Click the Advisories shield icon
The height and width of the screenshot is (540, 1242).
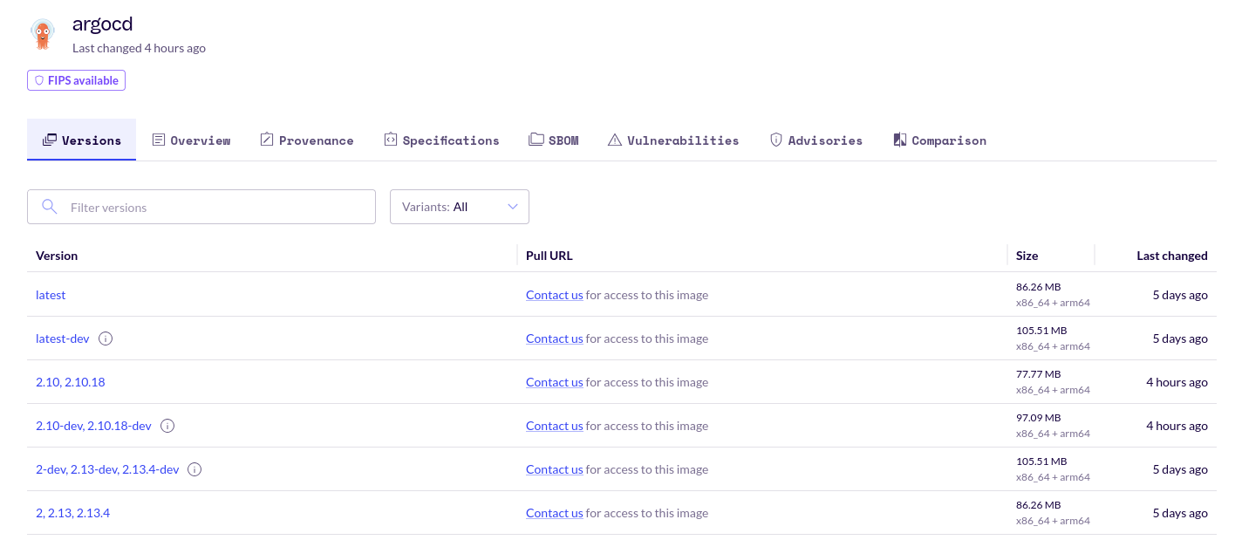pos(775,139)
